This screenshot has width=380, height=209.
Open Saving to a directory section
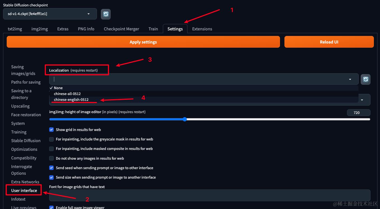point(21,94)
